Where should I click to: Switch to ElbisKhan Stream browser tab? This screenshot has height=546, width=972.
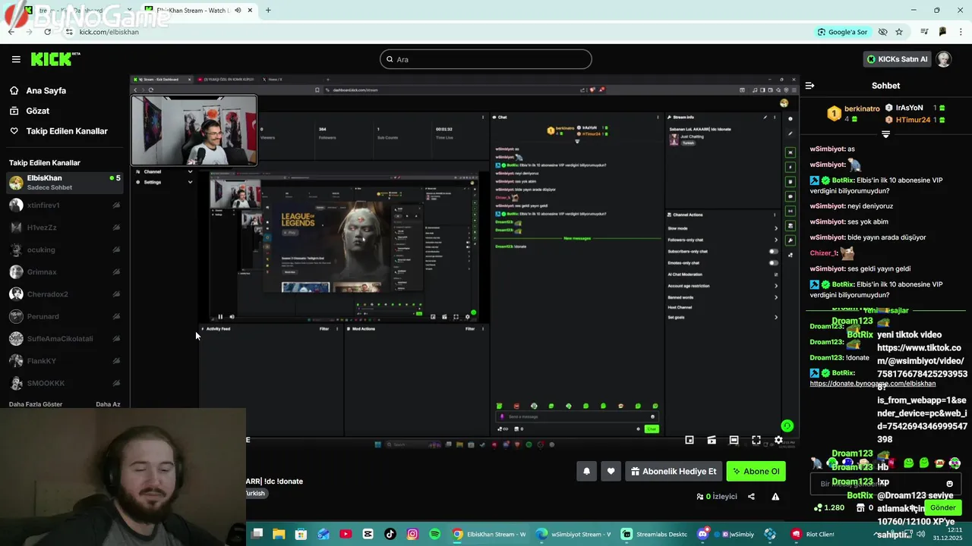pyautogui.click(x=199, y=11)
